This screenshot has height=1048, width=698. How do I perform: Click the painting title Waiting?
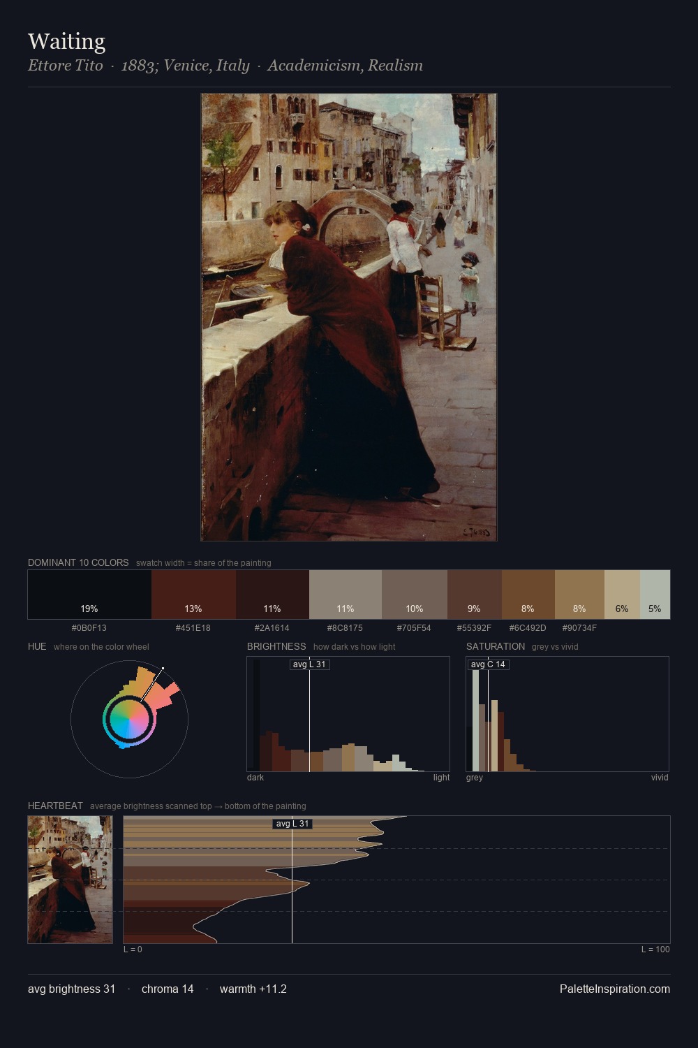67,42
